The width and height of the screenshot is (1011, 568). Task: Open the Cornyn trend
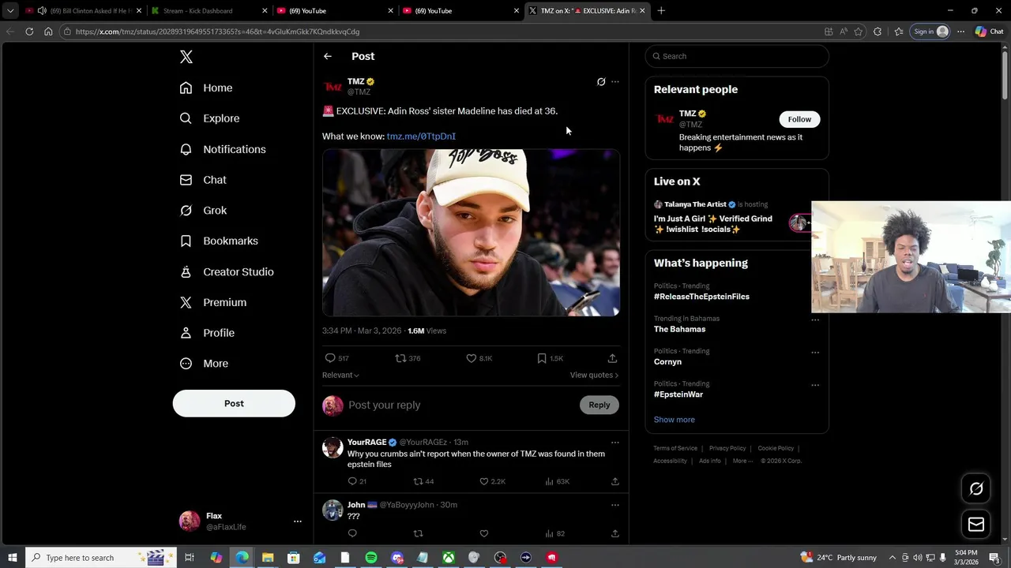click(667, 362)
